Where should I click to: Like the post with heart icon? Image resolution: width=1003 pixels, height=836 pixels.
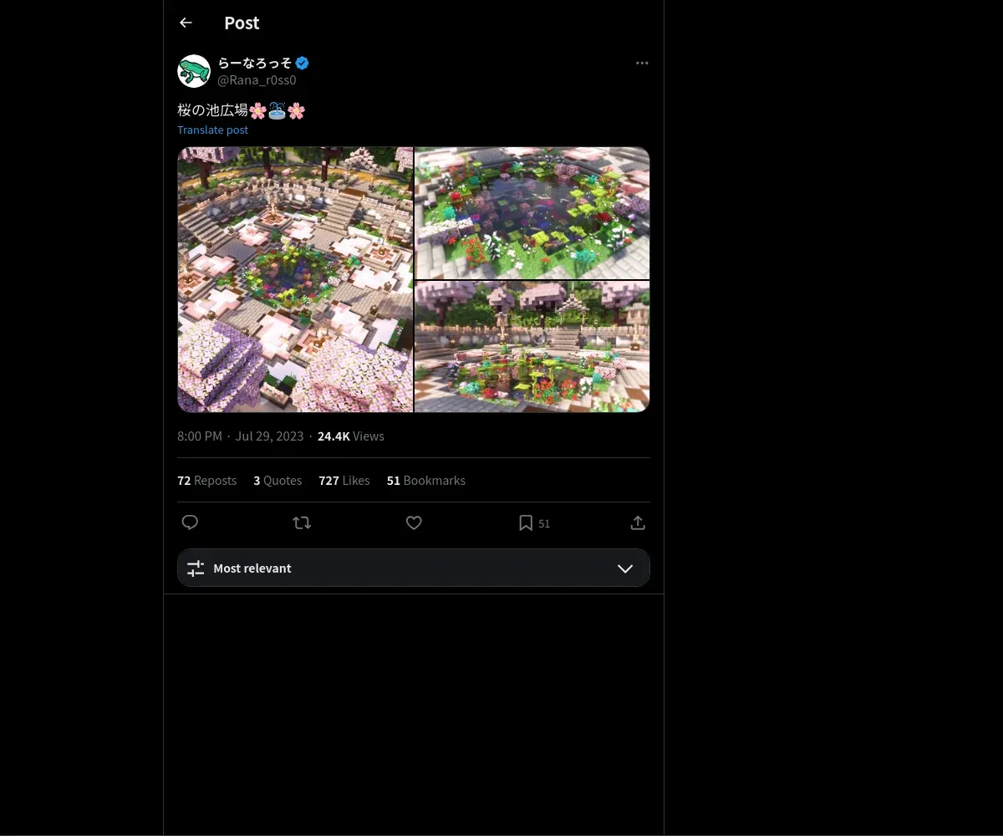tap(414, 522)
